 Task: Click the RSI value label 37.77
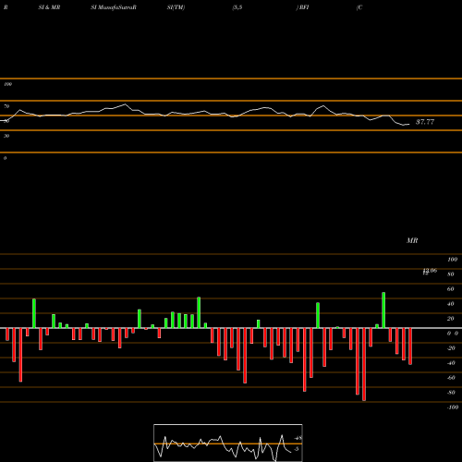coord(425,122)
